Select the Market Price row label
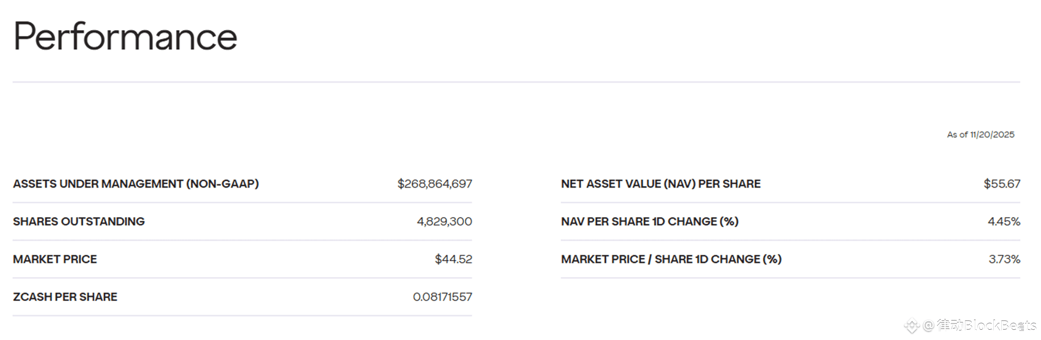1041x340 pixels. [x=55, y=259]
